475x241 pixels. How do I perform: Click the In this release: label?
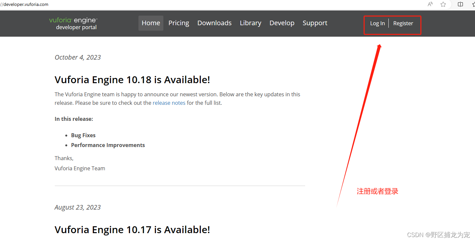coord(74,119)
